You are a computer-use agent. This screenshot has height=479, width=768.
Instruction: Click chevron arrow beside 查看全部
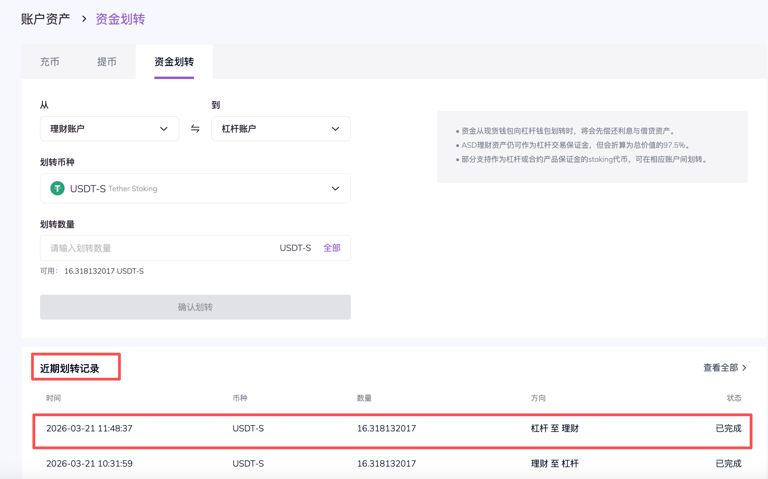click(x=745, y=368)
